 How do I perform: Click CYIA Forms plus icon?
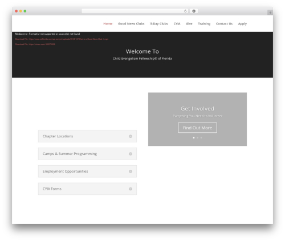131,189
